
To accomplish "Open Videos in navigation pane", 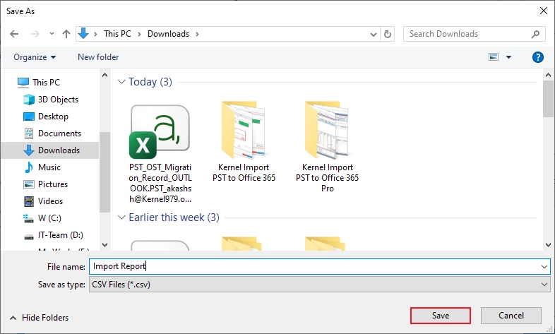I will pos(43,201).
